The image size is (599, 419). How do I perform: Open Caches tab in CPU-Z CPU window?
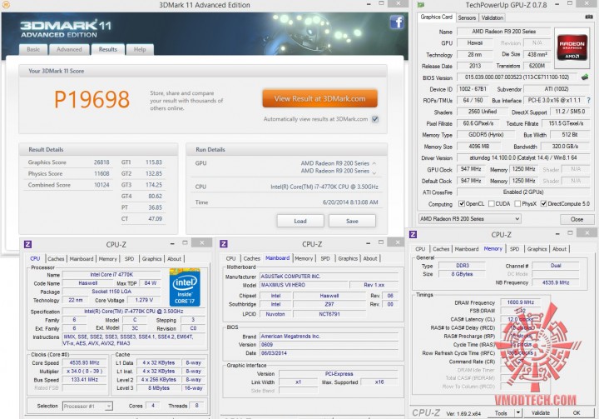[56, 259]
